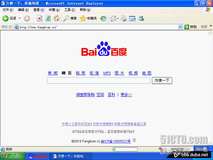
Task: Open the 卸载方便搜索桌面工具 link
Action: [130, 124]
